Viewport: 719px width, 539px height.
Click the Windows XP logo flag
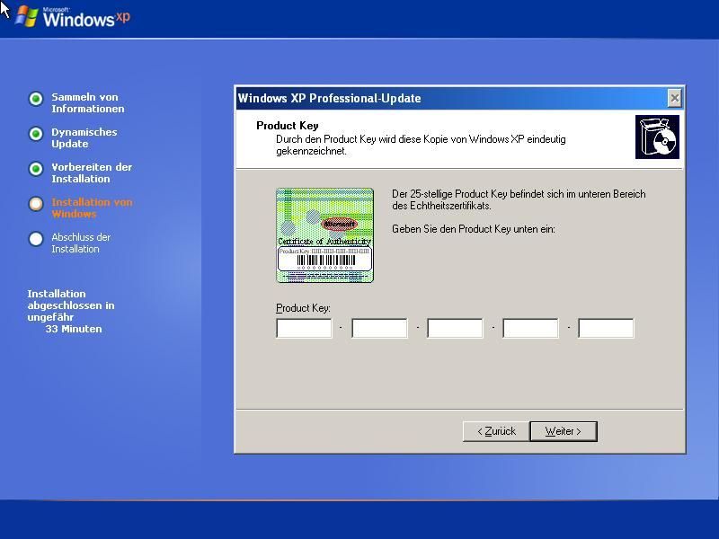click(27, 17)
